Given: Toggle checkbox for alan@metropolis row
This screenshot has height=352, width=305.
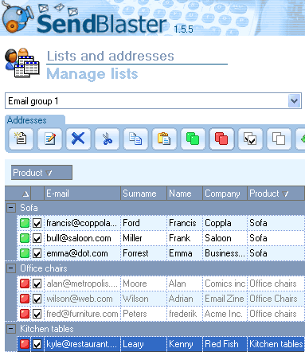Looking at the screenshot, I should point(37,284).
